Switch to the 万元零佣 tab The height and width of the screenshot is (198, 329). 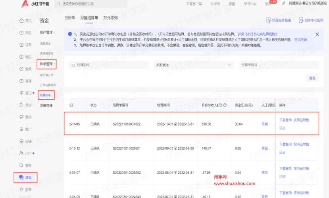pos(110,18)
